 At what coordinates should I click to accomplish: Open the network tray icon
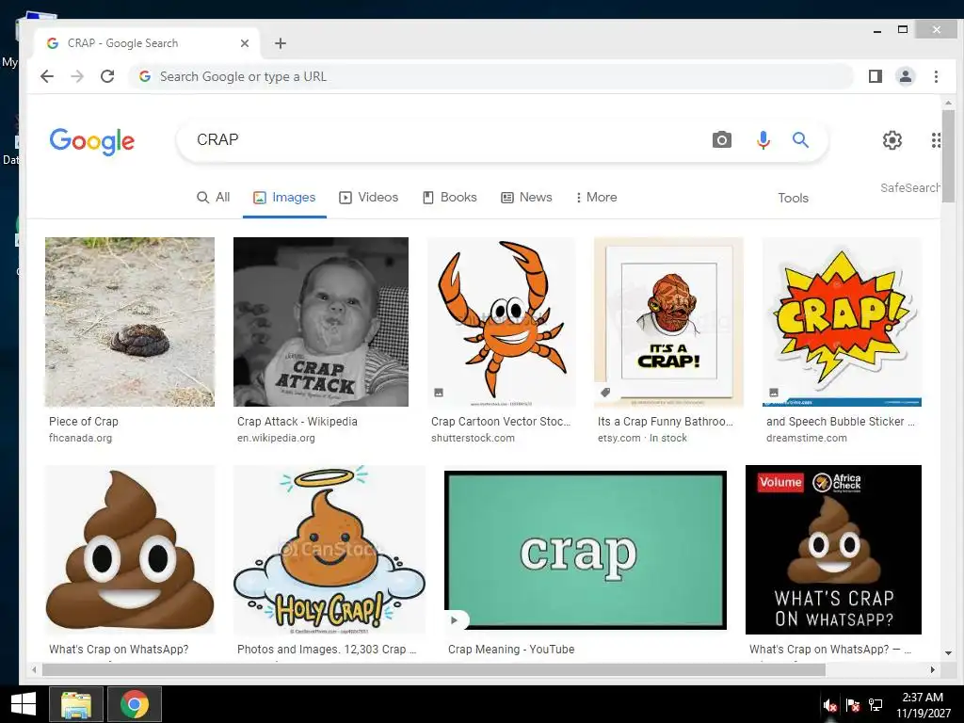(x=876, y=705)
